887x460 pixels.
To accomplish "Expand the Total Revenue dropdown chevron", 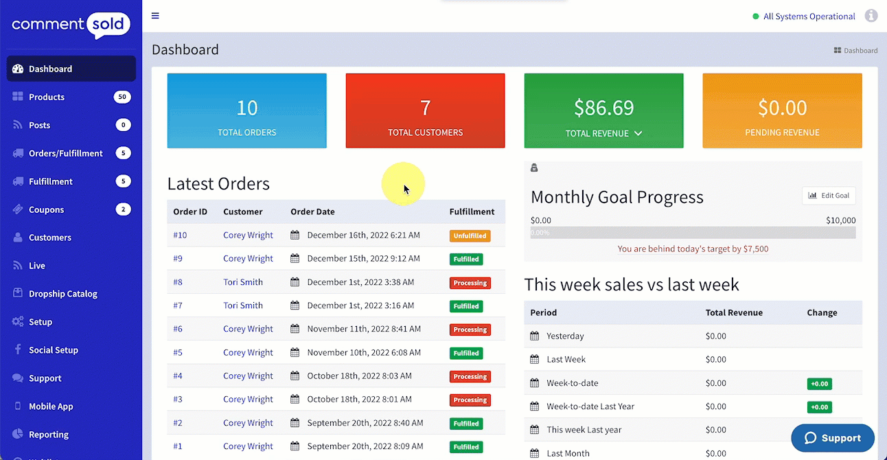I will (638, 133).
